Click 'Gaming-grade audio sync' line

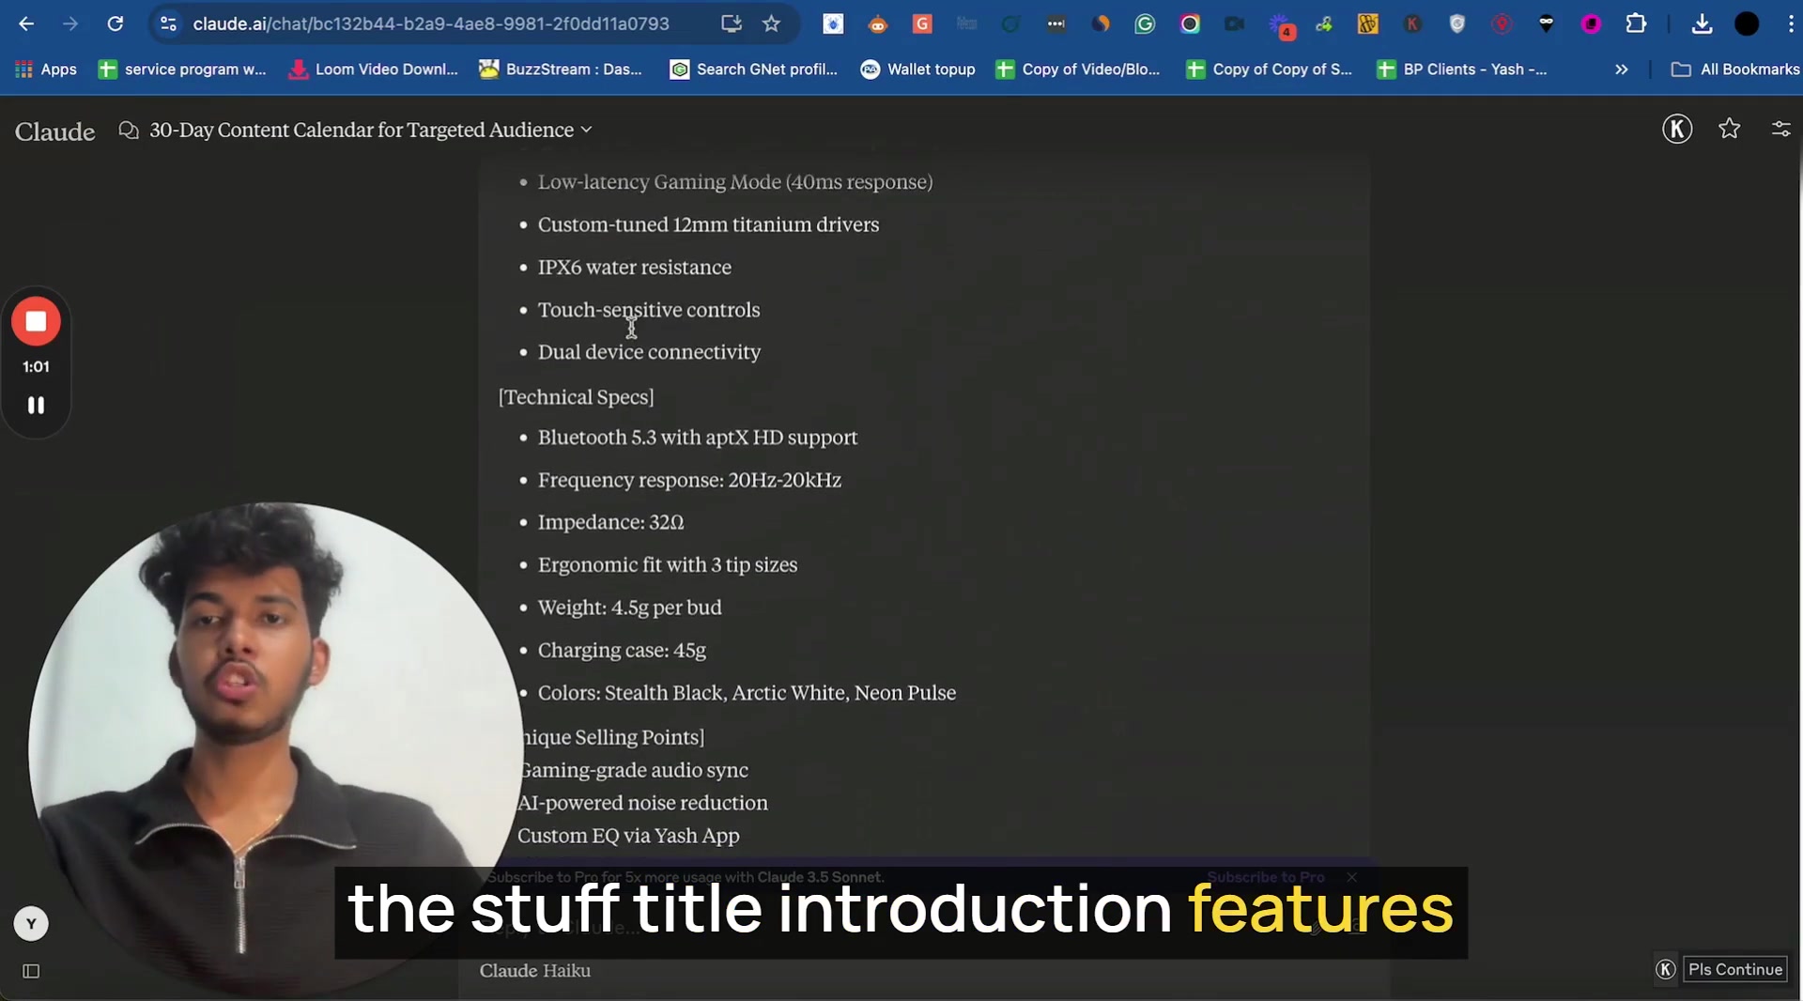tap(635, 770)
